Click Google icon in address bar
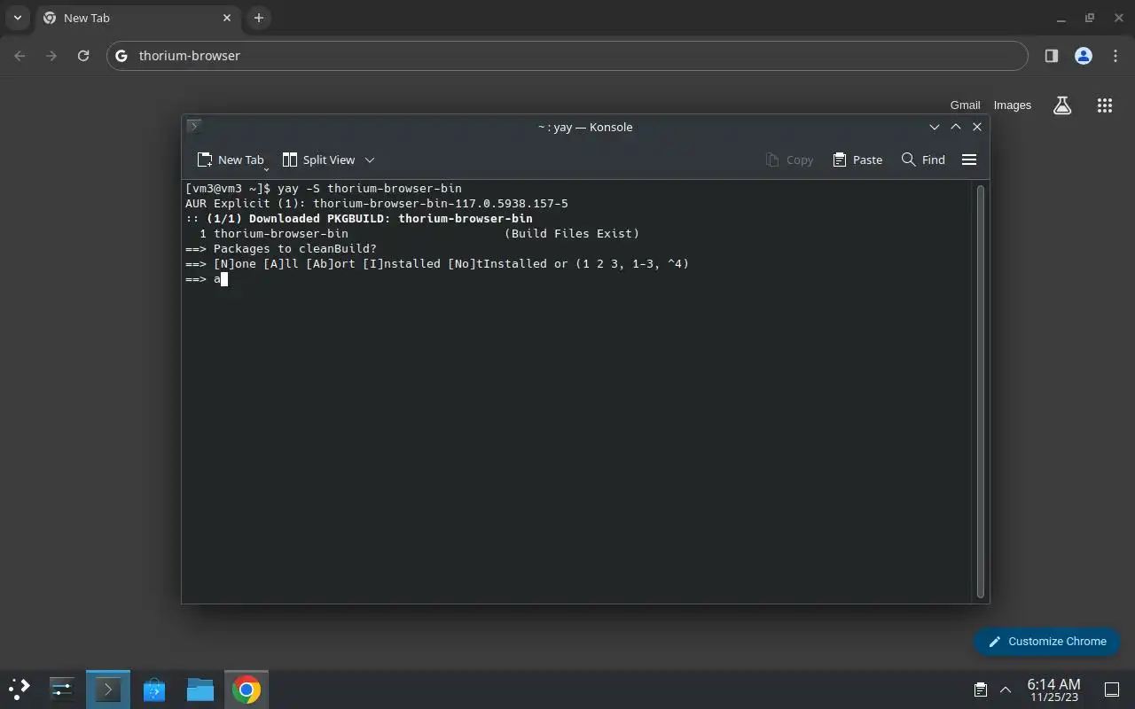The image size is (1135, 709). (x=121, y=55)
